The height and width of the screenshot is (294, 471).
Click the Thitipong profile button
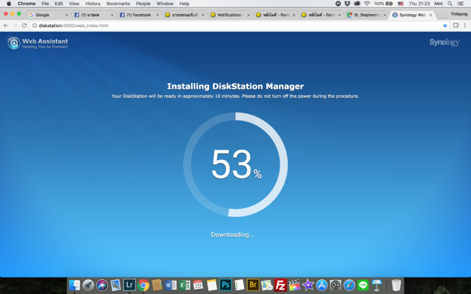click(459, 14)
